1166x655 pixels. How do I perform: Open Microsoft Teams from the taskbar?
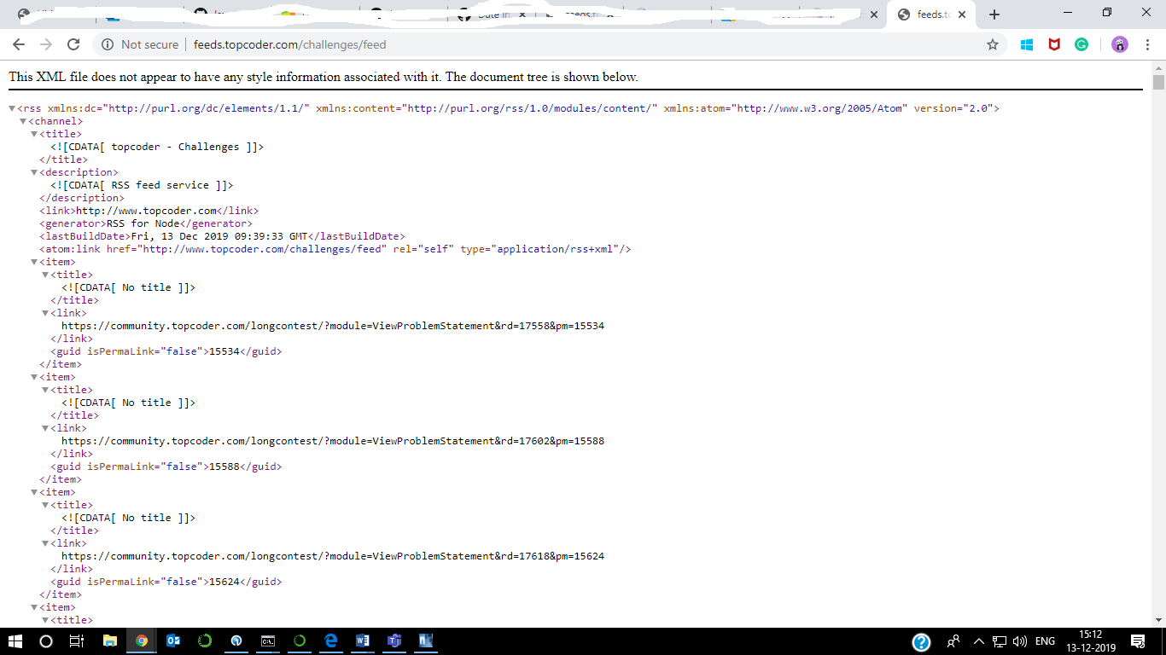click(x=394, y=641)
